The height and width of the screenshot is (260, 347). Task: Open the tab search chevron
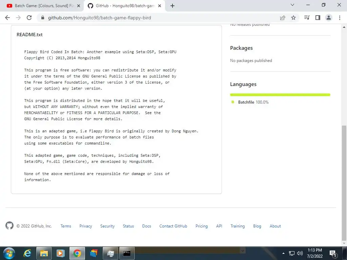292,5
